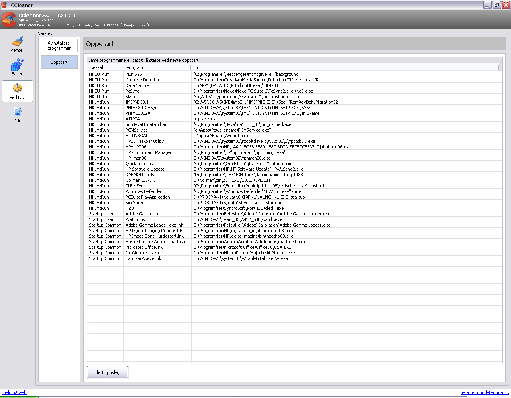Image resolution: width=511 pixels, height=398 pixels.
Task: Sort by the Nøkkel column header
Action: click(x=105, y=67)
